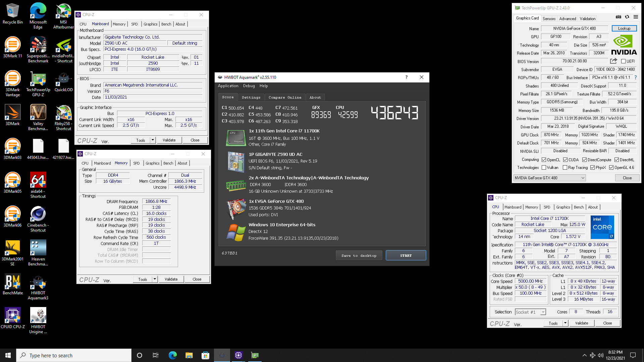644x362 pixels.
Task: Switch to Compare Online tab in Aquamark
Action: click(285, 97)
